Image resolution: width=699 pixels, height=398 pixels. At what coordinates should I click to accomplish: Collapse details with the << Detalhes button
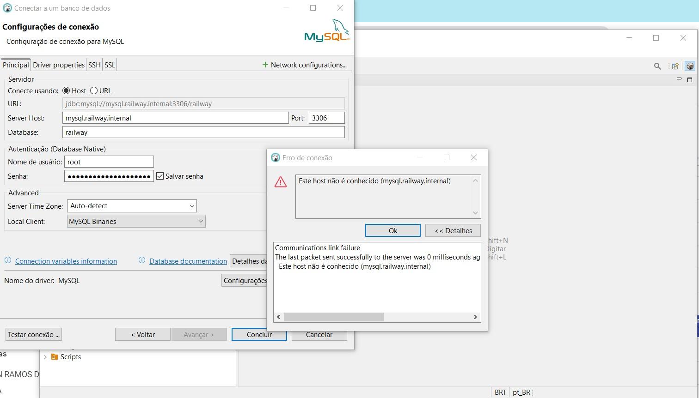453,230
